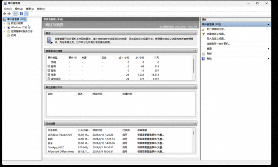Open the 帮助 menu in menu bar
This screenshot has width=278, height=167.
41,9
